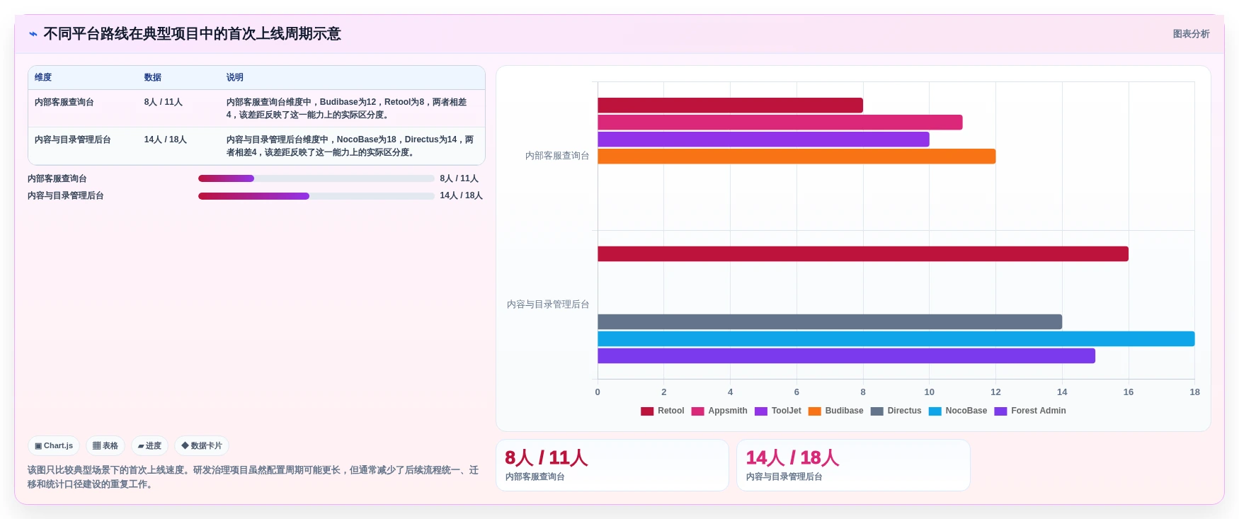This screenshot has height=519, width=1239.
Task: Click the 内部客服查询台 y-axis label in the chart
Action: (x=557, y=156)
